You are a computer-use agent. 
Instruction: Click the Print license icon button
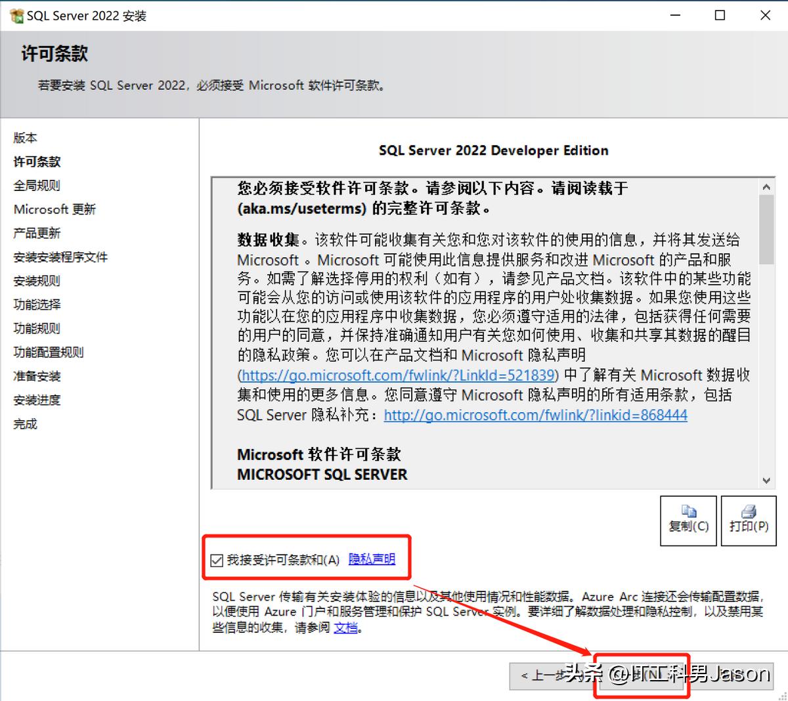[748, 520]
